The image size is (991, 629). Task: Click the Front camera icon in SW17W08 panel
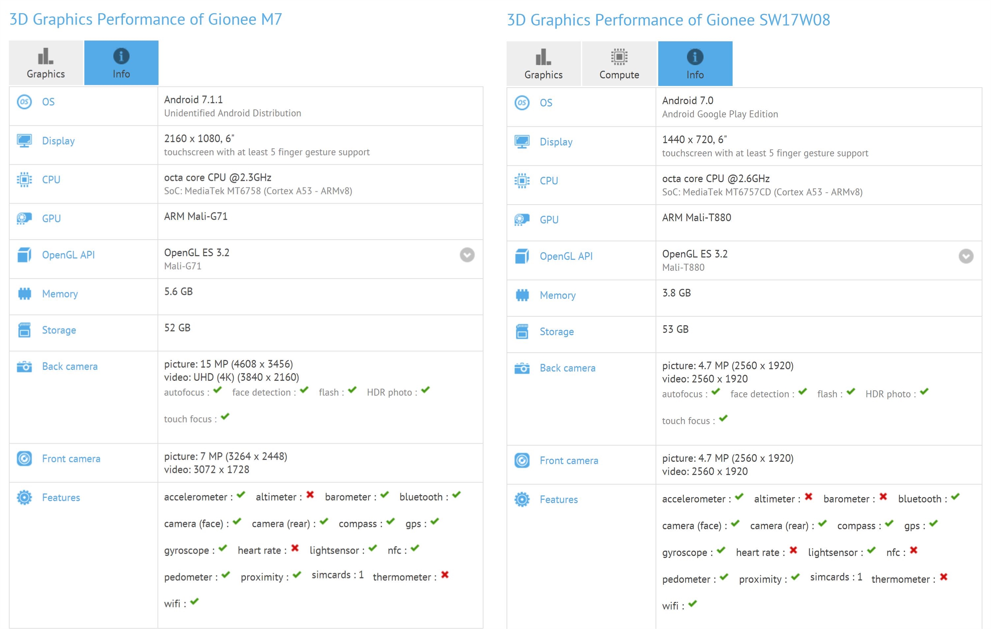(522, 460)
